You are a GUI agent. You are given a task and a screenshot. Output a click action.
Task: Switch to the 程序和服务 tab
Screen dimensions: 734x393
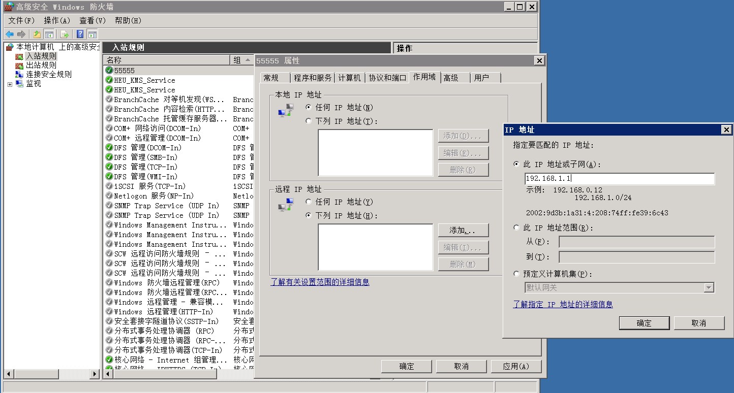313,78
